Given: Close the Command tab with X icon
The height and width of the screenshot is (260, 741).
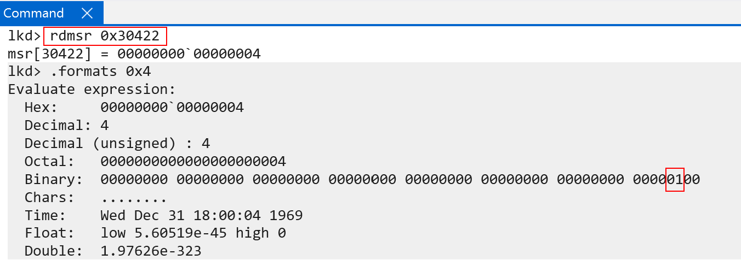Looking at the screenshot, I should pyautogui.click(x=87, y=13).
